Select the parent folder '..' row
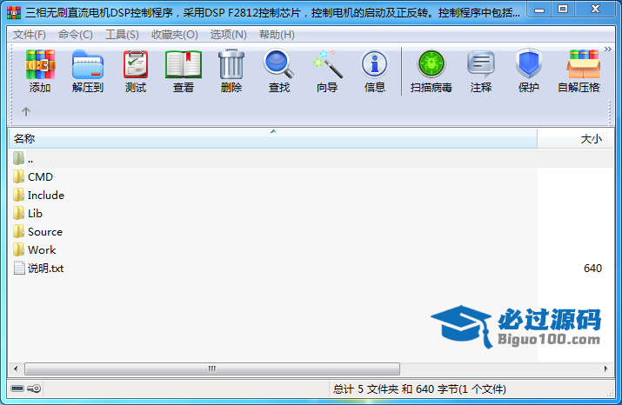This screenshot has height=405, width=622. click(x=311, y=159)
